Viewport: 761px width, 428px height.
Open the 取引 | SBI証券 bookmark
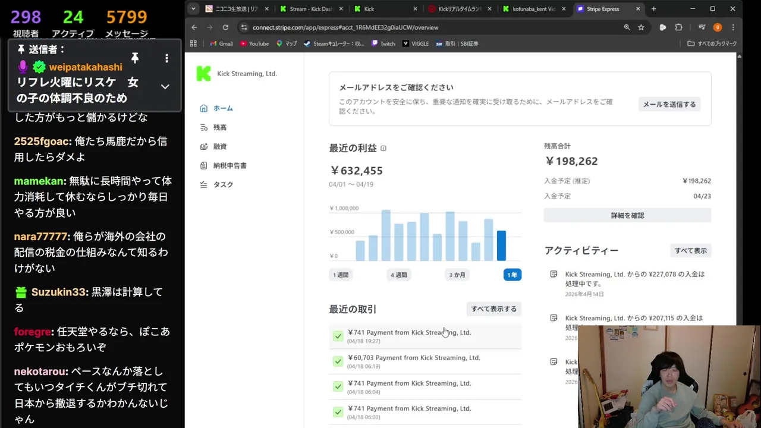pos(457,43)
